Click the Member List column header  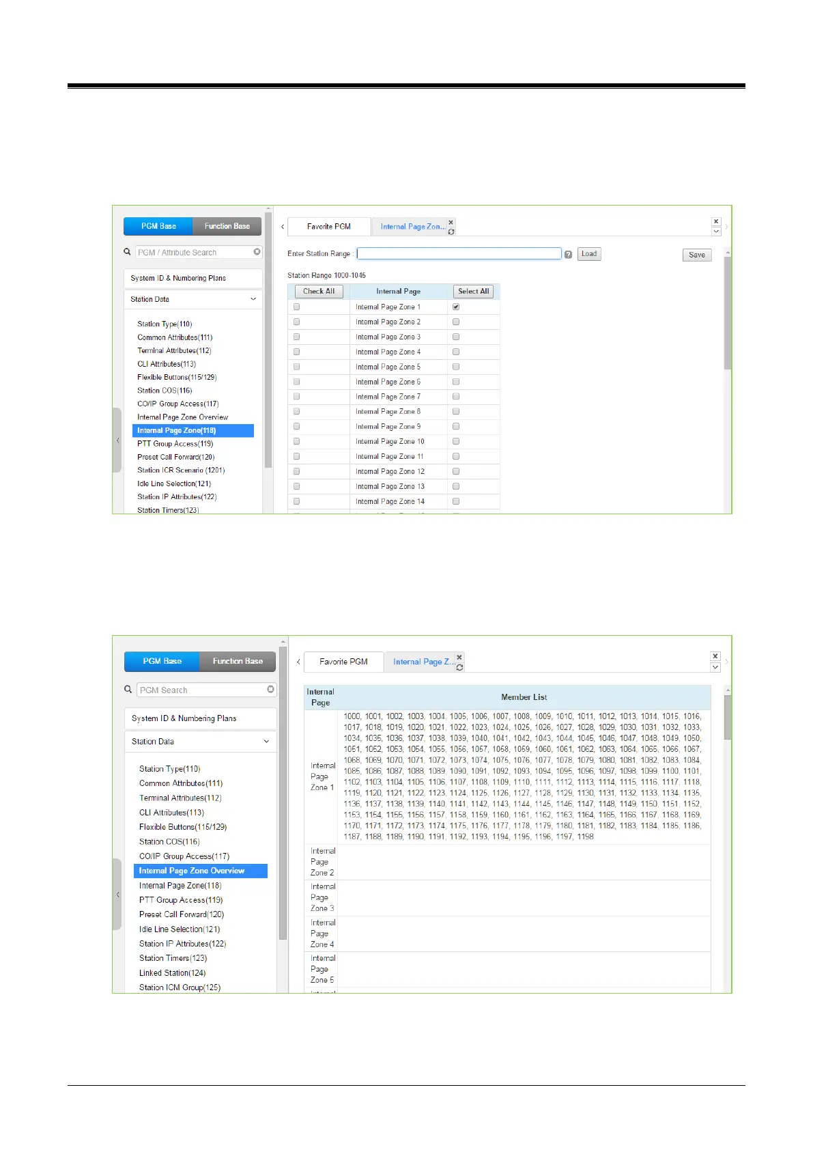(x=524, y=697)
